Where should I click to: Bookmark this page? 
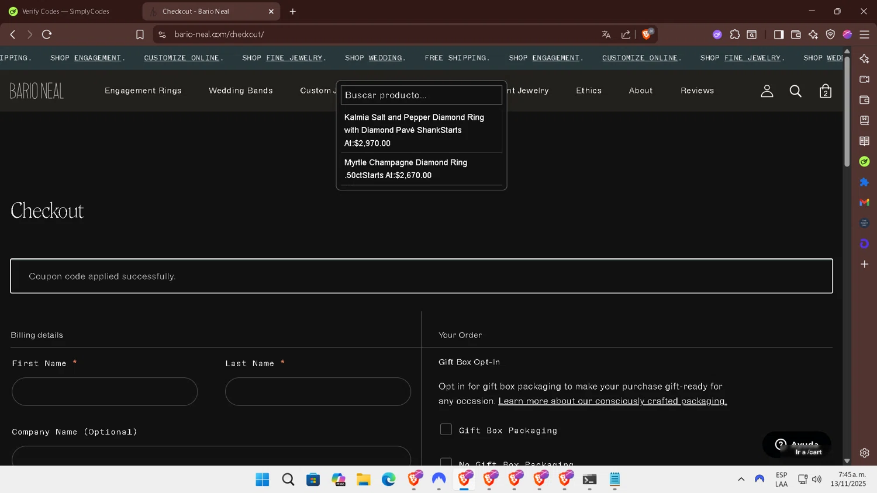point(140,34)
